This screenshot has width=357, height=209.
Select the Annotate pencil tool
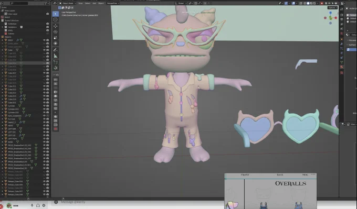tap(55, 50)
